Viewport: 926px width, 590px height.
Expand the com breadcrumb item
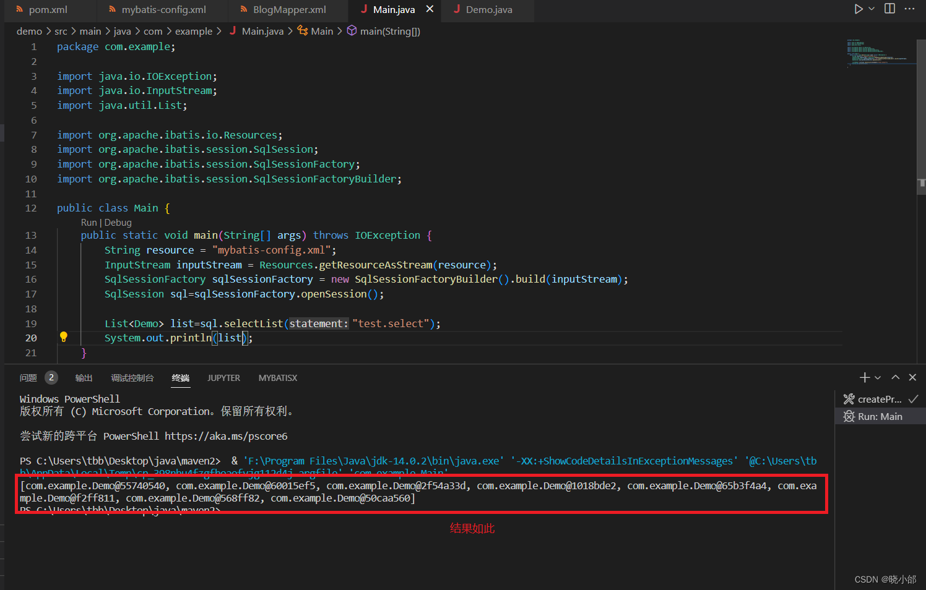pos(153,30)
